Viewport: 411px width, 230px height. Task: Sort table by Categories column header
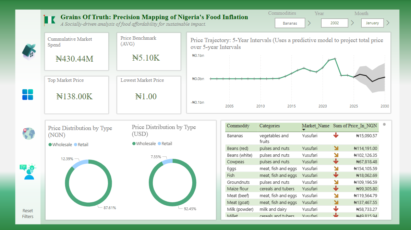pyautogui.click(x=269, y=126)
